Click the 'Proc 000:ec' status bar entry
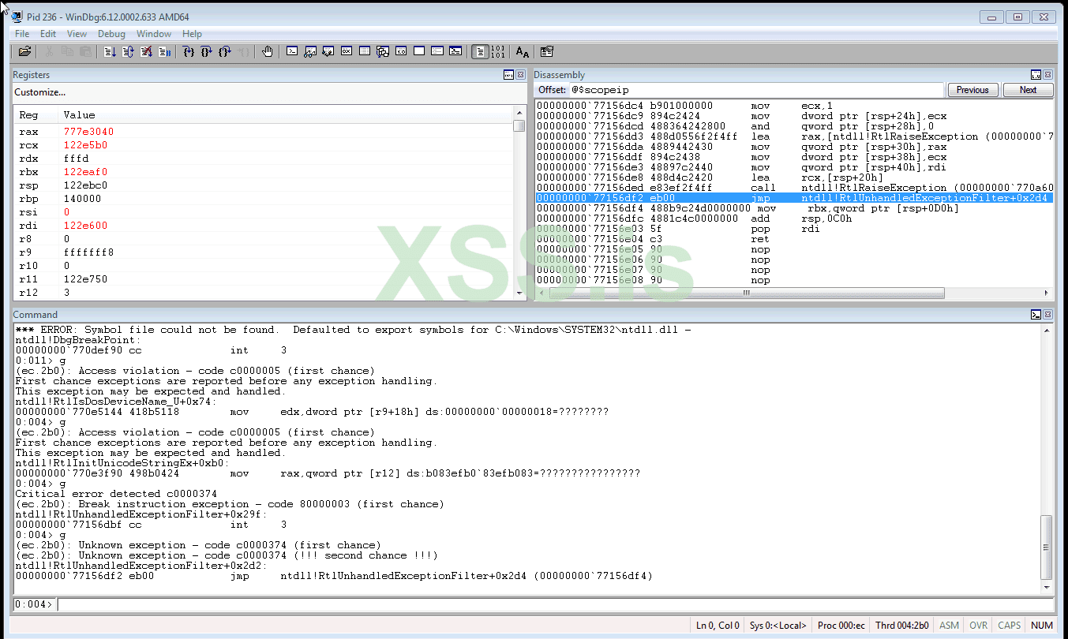 pyautogui.click(x=841, y=626)
